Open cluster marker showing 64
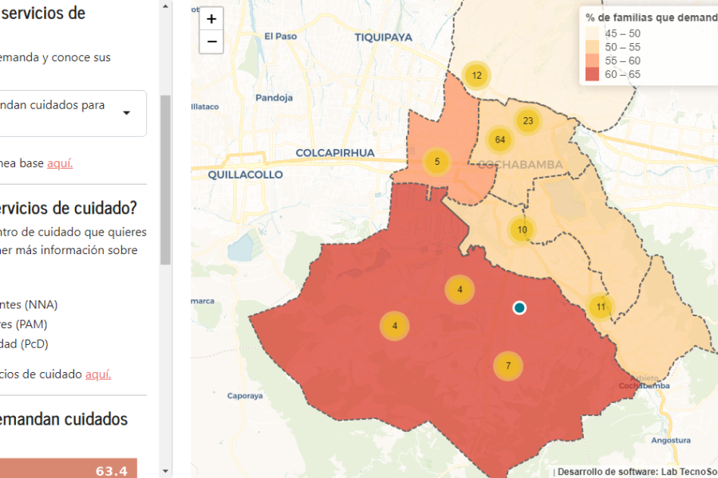Image resolution: width=718 pixels, height=478 pixels. [x=499, y=139]
